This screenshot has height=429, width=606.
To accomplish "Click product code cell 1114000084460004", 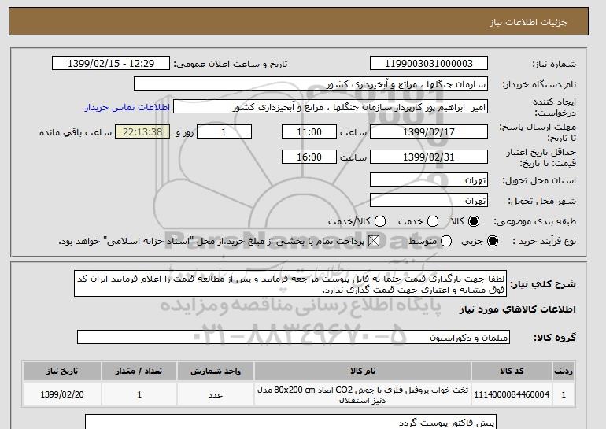I will click(x=512, y=394).
